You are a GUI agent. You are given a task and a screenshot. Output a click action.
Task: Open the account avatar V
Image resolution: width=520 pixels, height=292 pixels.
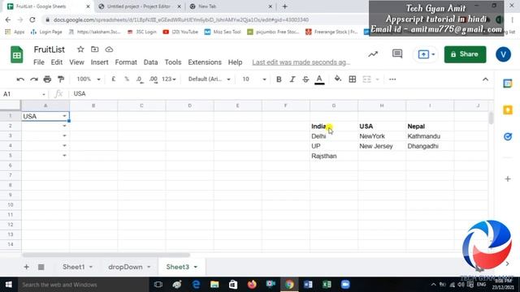pos(503,54)
